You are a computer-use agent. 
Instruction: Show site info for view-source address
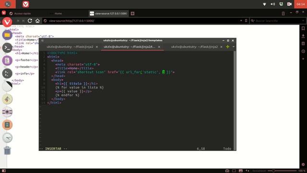(45, 21)
